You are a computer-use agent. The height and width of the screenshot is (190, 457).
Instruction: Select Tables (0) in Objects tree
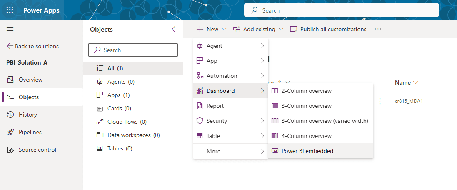click(133, 148)
